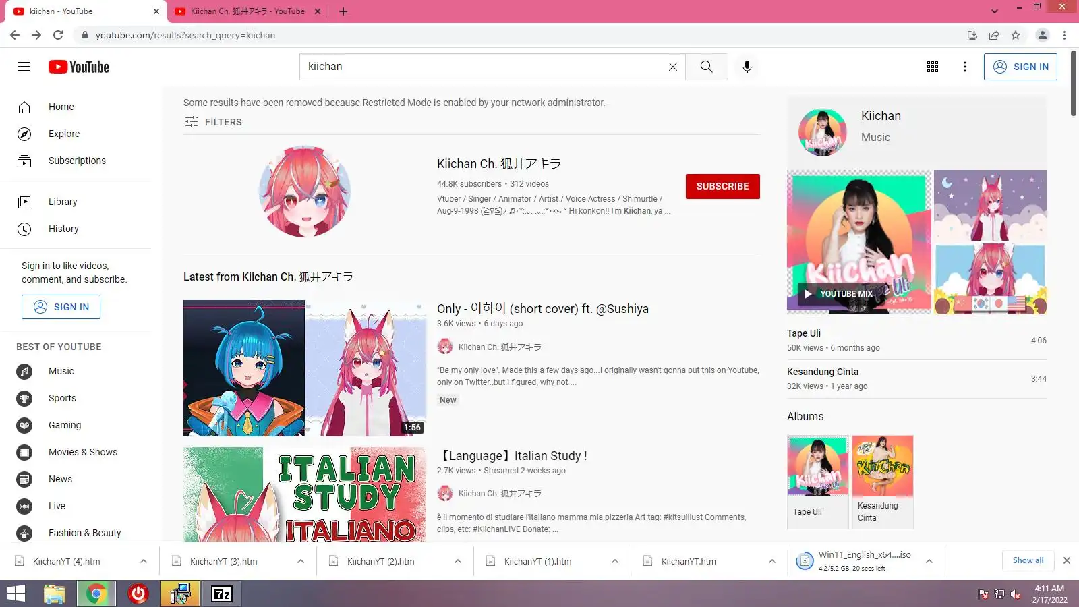This screenshot has height=607, width=1079.
Task: Bookmark this page with the star icon
Action: coord(1016,35)
